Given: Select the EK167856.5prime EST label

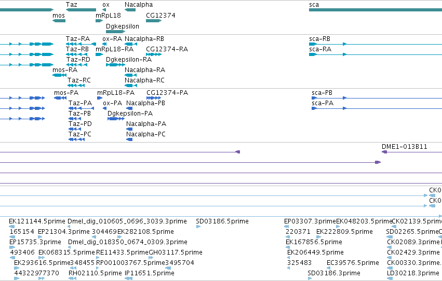Looking at the screenshot, I should point(314,242).
